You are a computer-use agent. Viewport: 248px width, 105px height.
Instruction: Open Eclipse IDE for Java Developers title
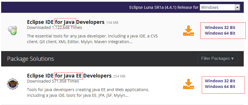click(66, 22)
